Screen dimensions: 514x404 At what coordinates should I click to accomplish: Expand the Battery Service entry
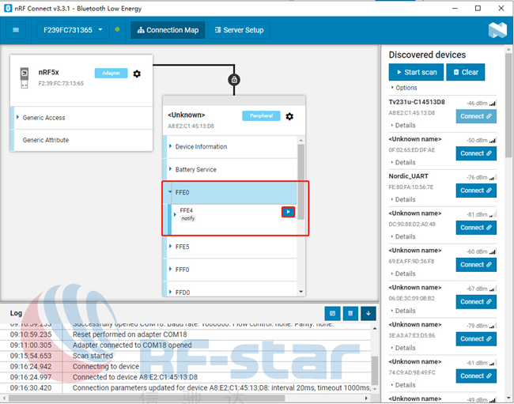195,169
